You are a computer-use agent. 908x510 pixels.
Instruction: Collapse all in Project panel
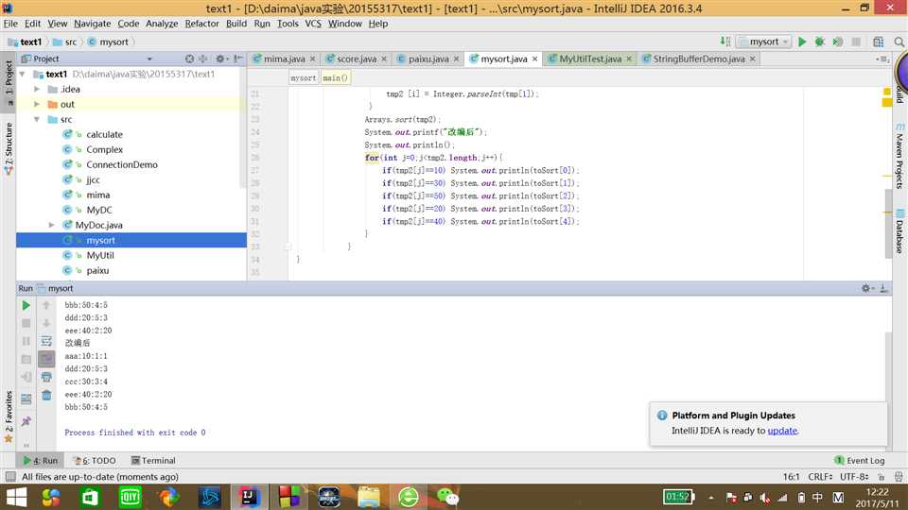[202, 59]
